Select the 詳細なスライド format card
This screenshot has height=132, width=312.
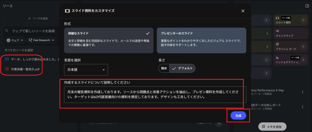[109, 40]
